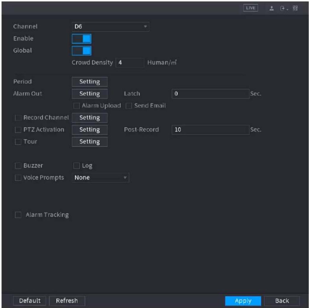The width and height of the screenshot is (309, 308).
Task: Open the Record Channel Setting button
Action: click(x=90, y=118)
